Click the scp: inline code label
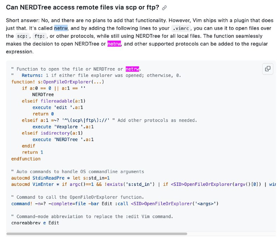The height and width of the screenshot is (240, 280). pos(22,36)
